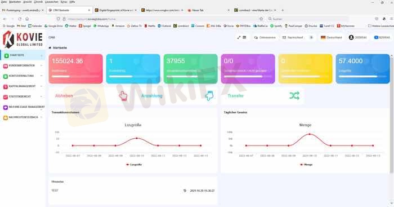The height and width of the screenshot is (207, 394).
Task: Click the red hand icon beside Abheben
Action: tap(123, 96)
